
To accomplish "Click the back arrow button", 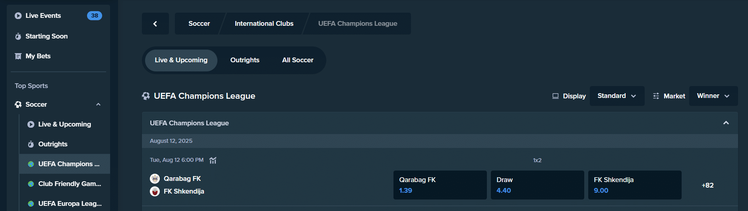I will tap(155, 24).
